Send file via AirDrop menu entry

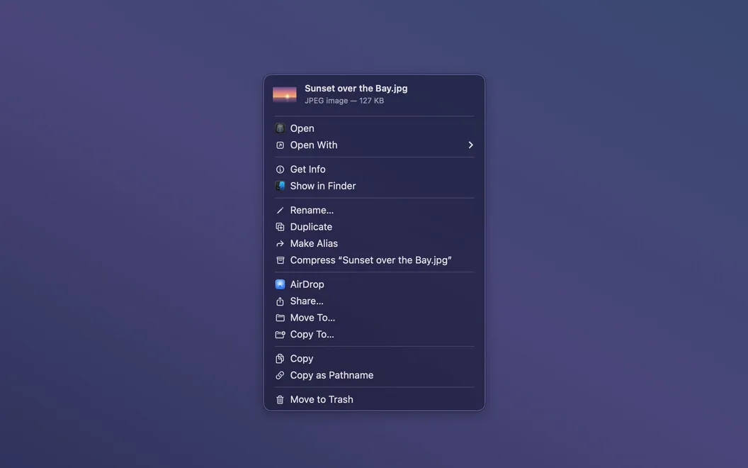(374, 284)
